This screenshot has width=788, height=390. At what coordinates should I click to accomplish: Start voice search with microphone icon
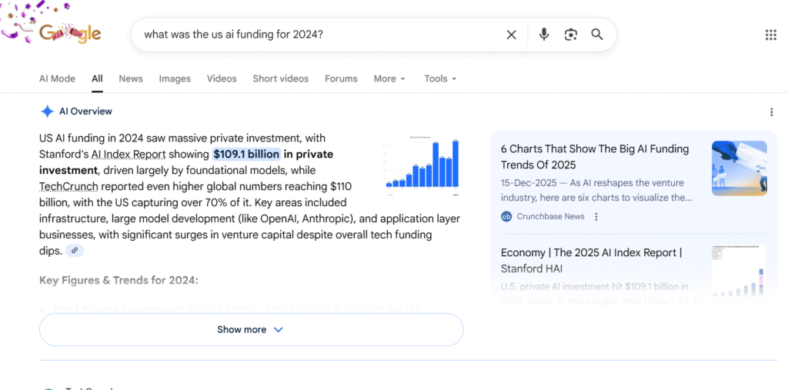[544, 35]
